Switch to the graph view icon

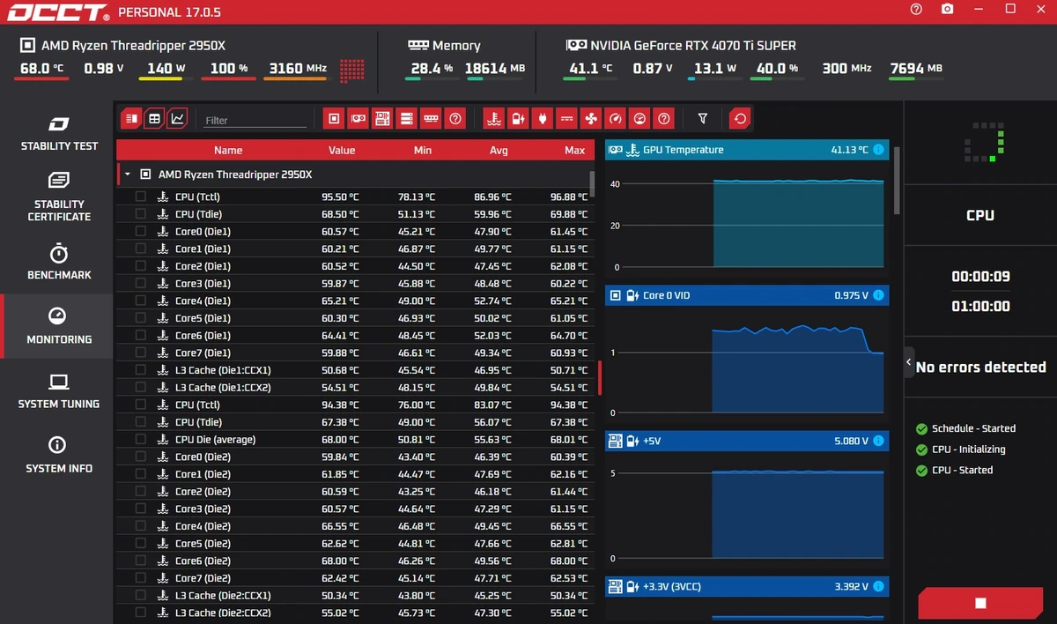pos(178,118)
